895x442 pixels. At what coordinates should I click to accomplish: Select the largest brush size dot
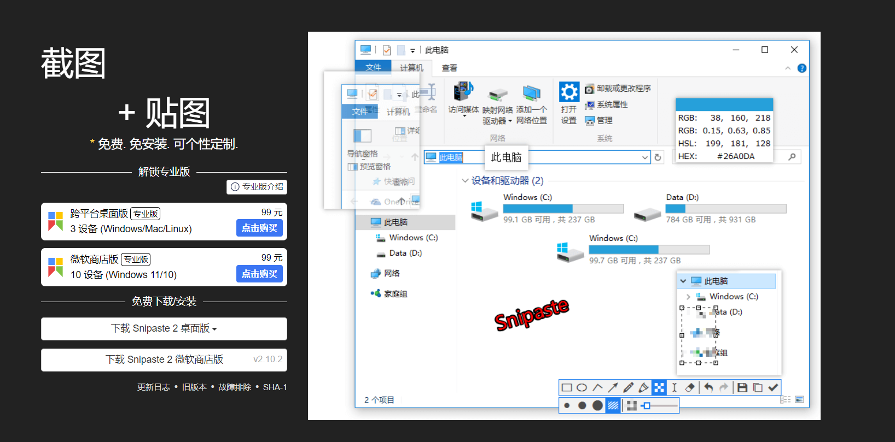(597, 405)
